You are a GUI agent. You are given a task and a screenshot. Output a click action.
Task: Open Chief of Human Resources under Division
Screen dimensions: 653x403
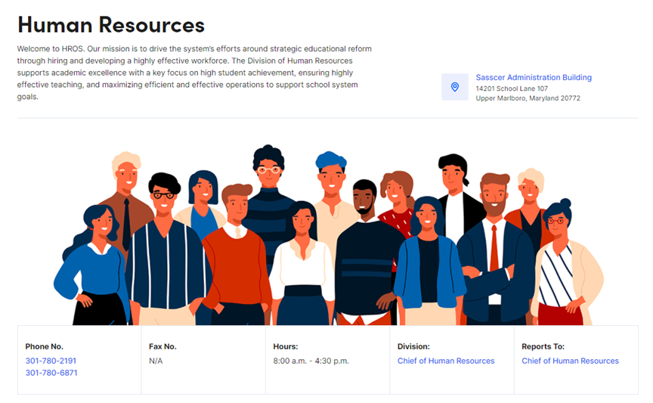click(x=446, y=361)
